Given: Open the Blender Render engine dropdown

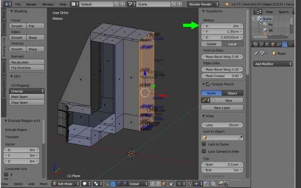Looking at the screenshot, I should [203, 4].
